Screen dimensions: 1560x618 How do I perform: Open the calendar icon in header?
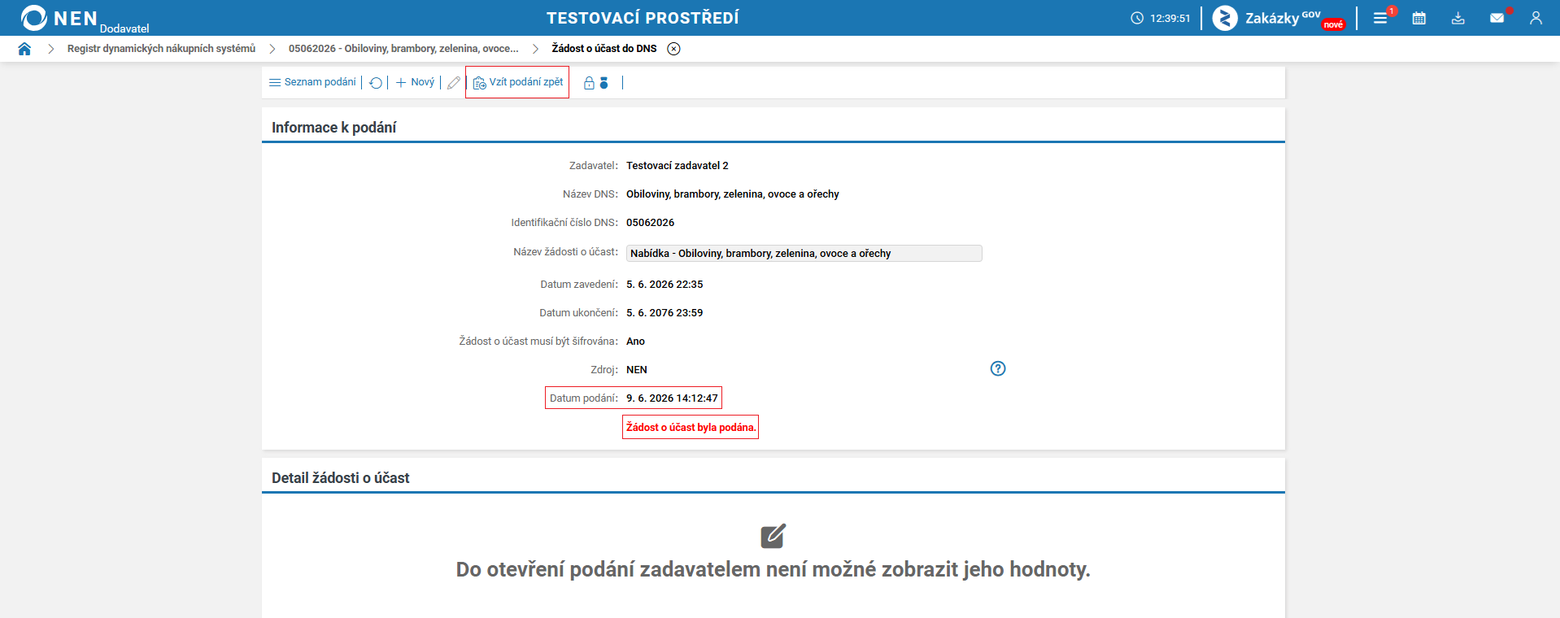(1419, 18)
